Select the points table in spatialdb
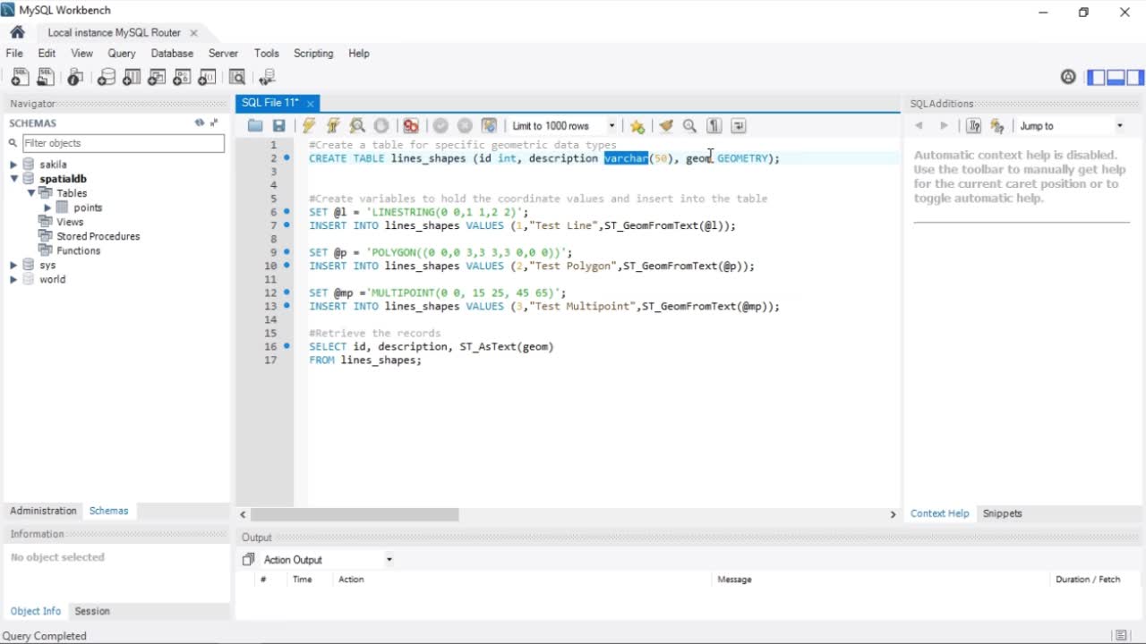Image resolution: width=1146 pixels, height=644 pixels. pyautogui.click(x=88, y=208)
